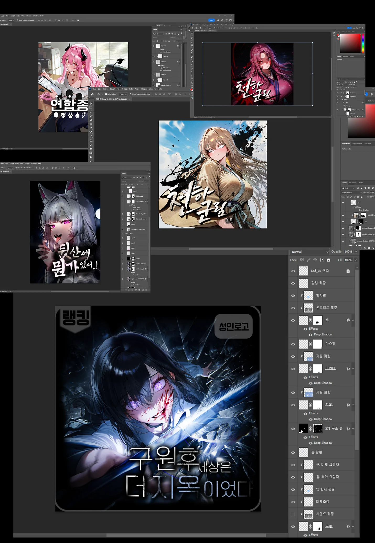Toggle Auto-Select checkbox in the blonde artwork window

pyautogui.click(x=106, y=94)
